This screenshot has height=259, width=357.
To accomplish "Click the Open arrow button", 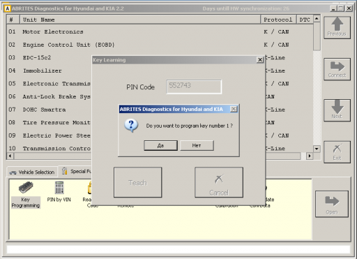I will [x=332, y=204].
